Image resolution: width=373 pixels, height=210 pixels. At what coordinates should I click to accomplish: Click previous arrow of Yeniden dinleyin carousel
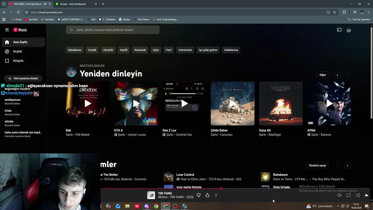[337, 75]
